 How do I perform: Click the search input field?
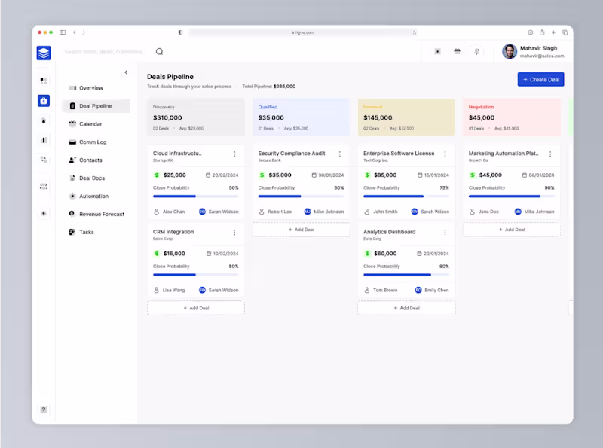coord(105,51)
